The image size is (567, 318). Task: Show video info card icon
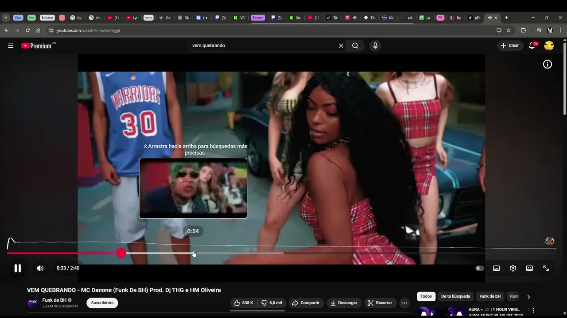tap(548, 64)
